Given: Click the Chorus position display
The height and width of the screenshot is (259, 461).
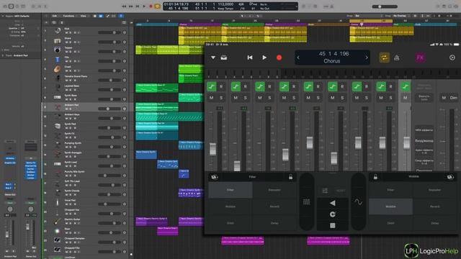Looking at the screenshot, I should [332, 58].
